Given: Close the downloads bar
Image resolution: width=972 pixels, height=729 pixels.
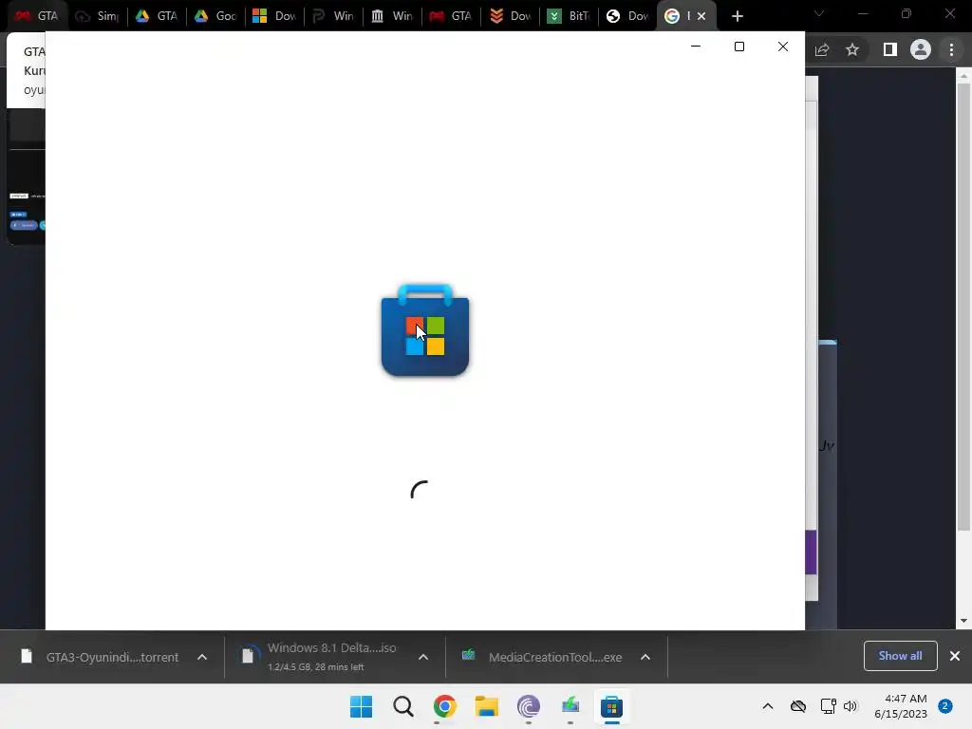Looking at the screenshot, I should [x=955, y=656].
